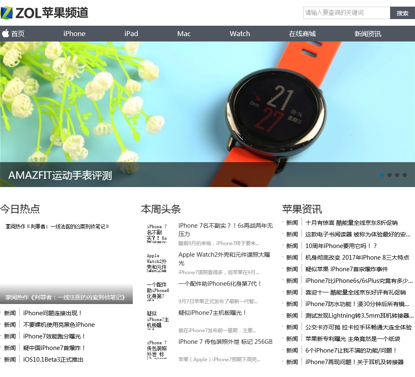Click the 搜索 search button

[402, 13]
